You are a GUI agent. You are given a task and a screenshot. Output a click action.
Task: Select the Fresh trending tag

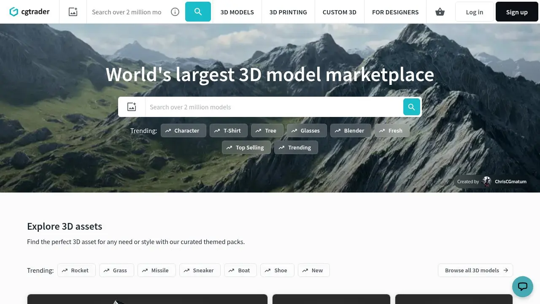[392, 130]
